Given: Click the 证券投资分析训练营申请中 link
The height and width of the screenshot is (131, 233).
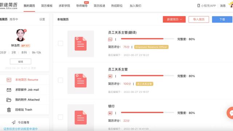Looking at the screenshot, I should 20,129.
